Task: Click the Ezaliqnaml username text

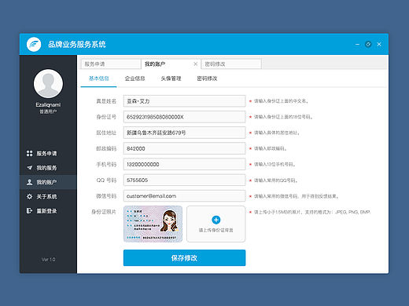Action: [48, 105]
